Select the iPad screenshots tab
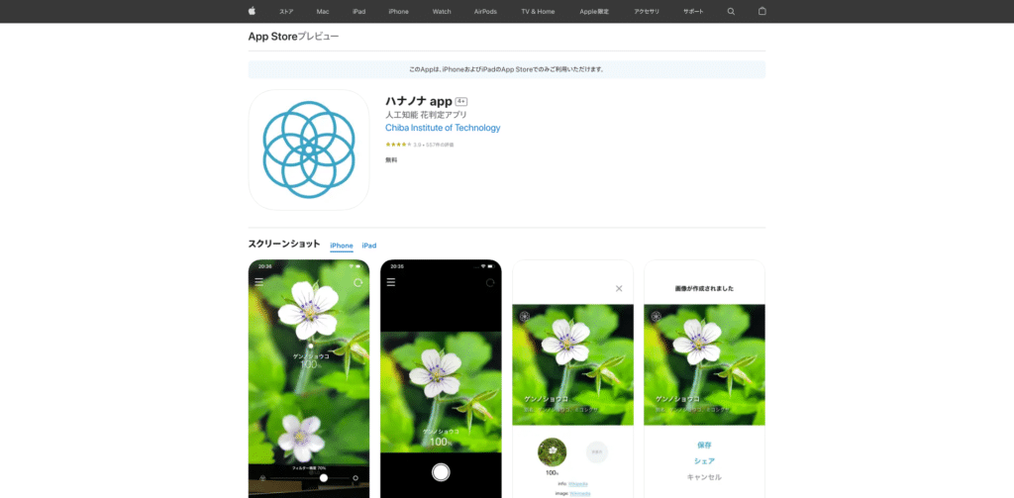1014x498 pixels. [369, 246]
